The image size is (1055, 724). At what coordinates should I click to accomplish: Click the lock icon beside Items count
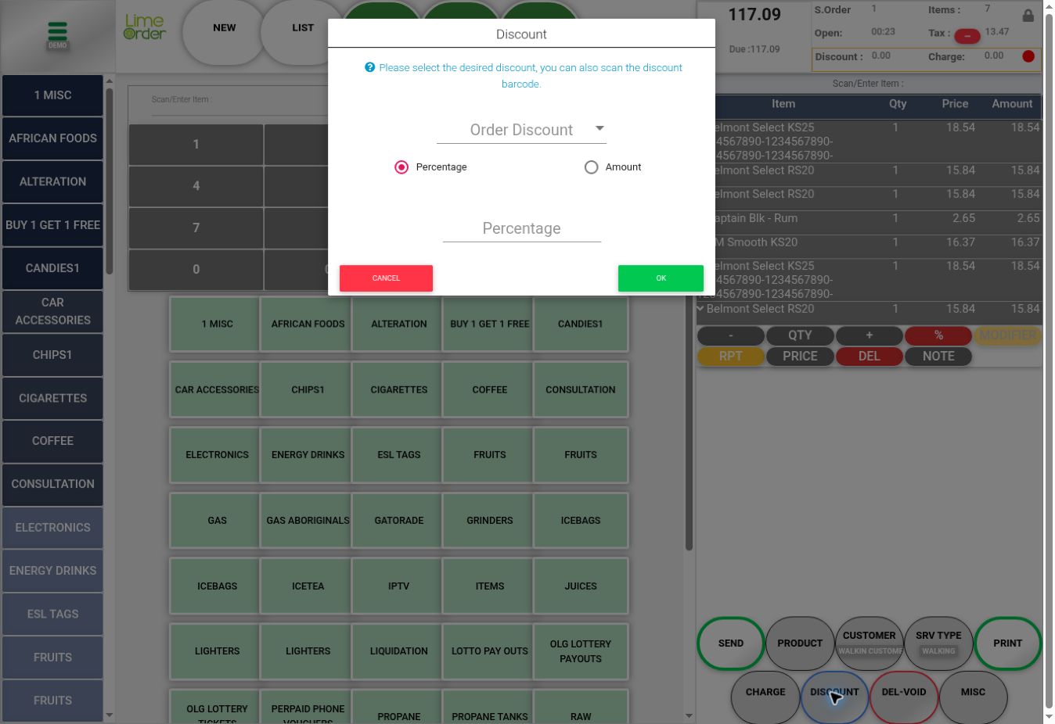1028,16
